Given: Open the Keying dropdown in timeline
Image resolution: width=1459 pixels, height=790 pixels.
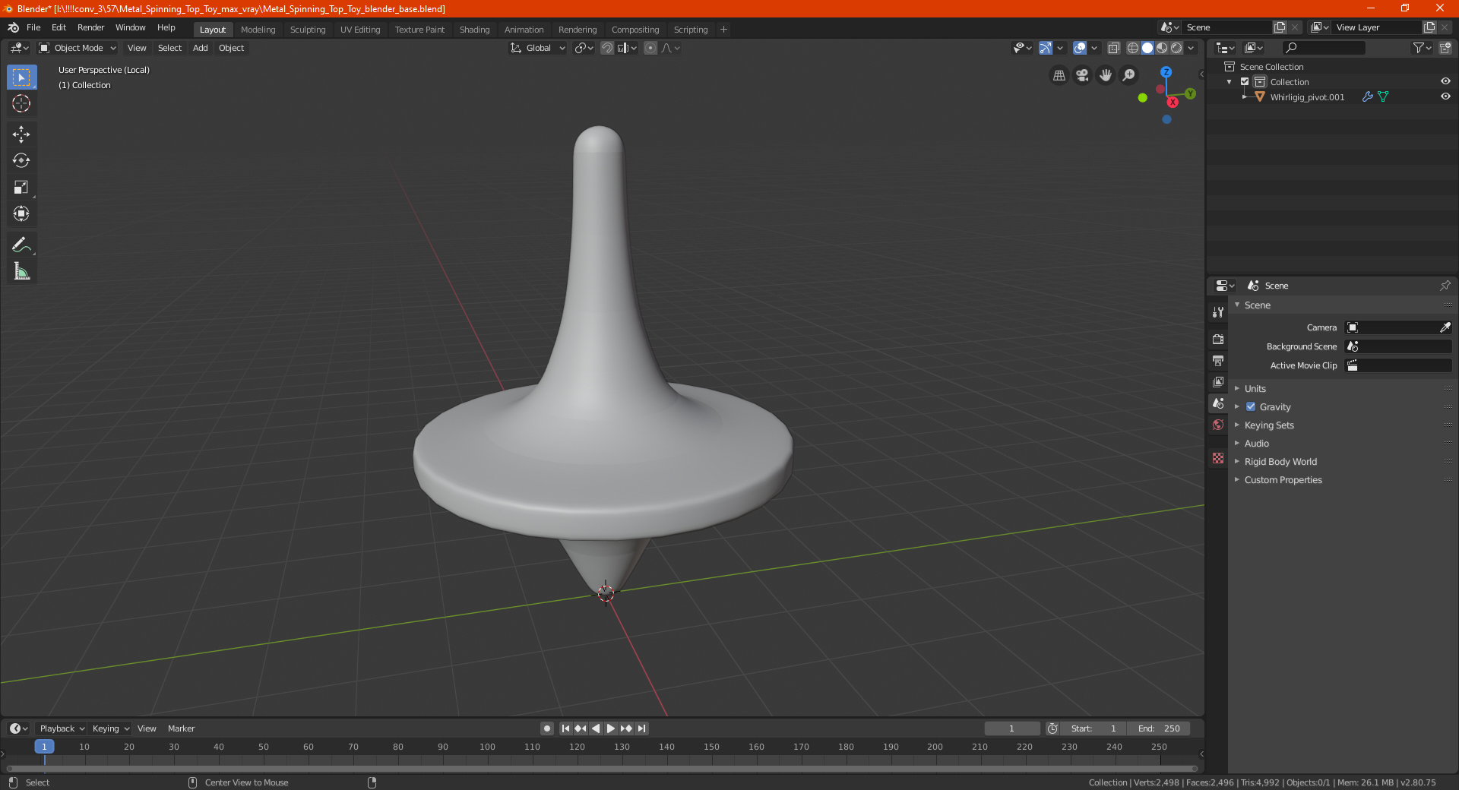Looking at the screenshot, I should pos(110,728).
